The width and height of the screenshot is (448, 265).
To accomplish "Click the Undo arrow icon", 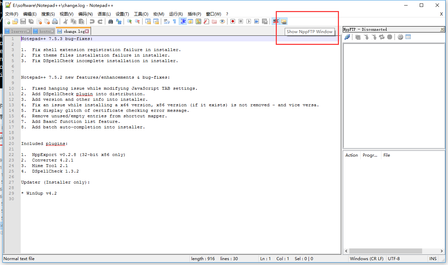I will [92, 21].
